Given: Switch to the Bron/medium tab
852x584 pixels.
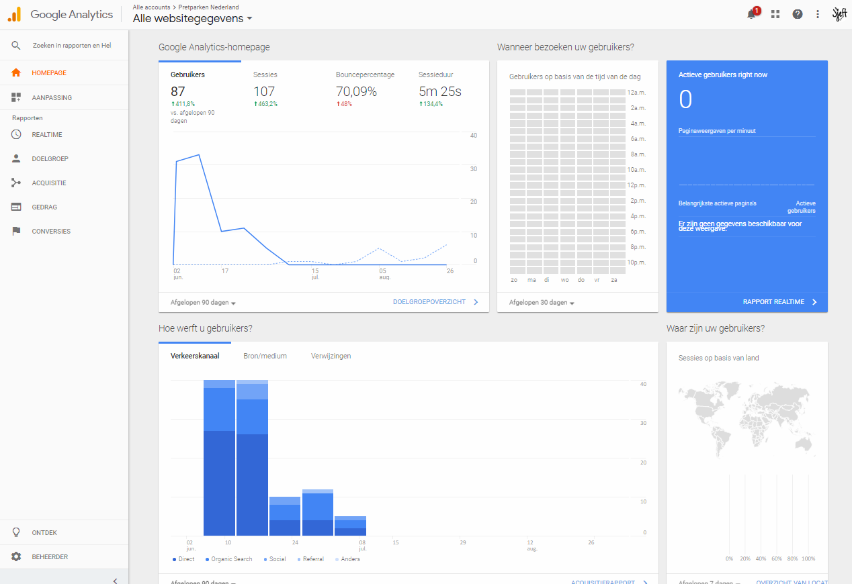Looking at the screenshot, I should coord(265,356).
